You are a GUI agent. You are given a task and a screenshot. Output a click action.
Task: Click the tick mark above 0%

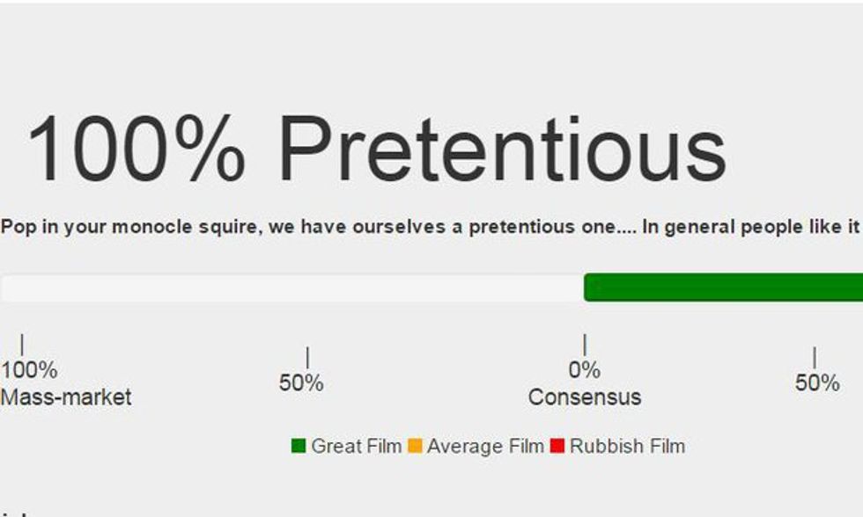(585, 345)
